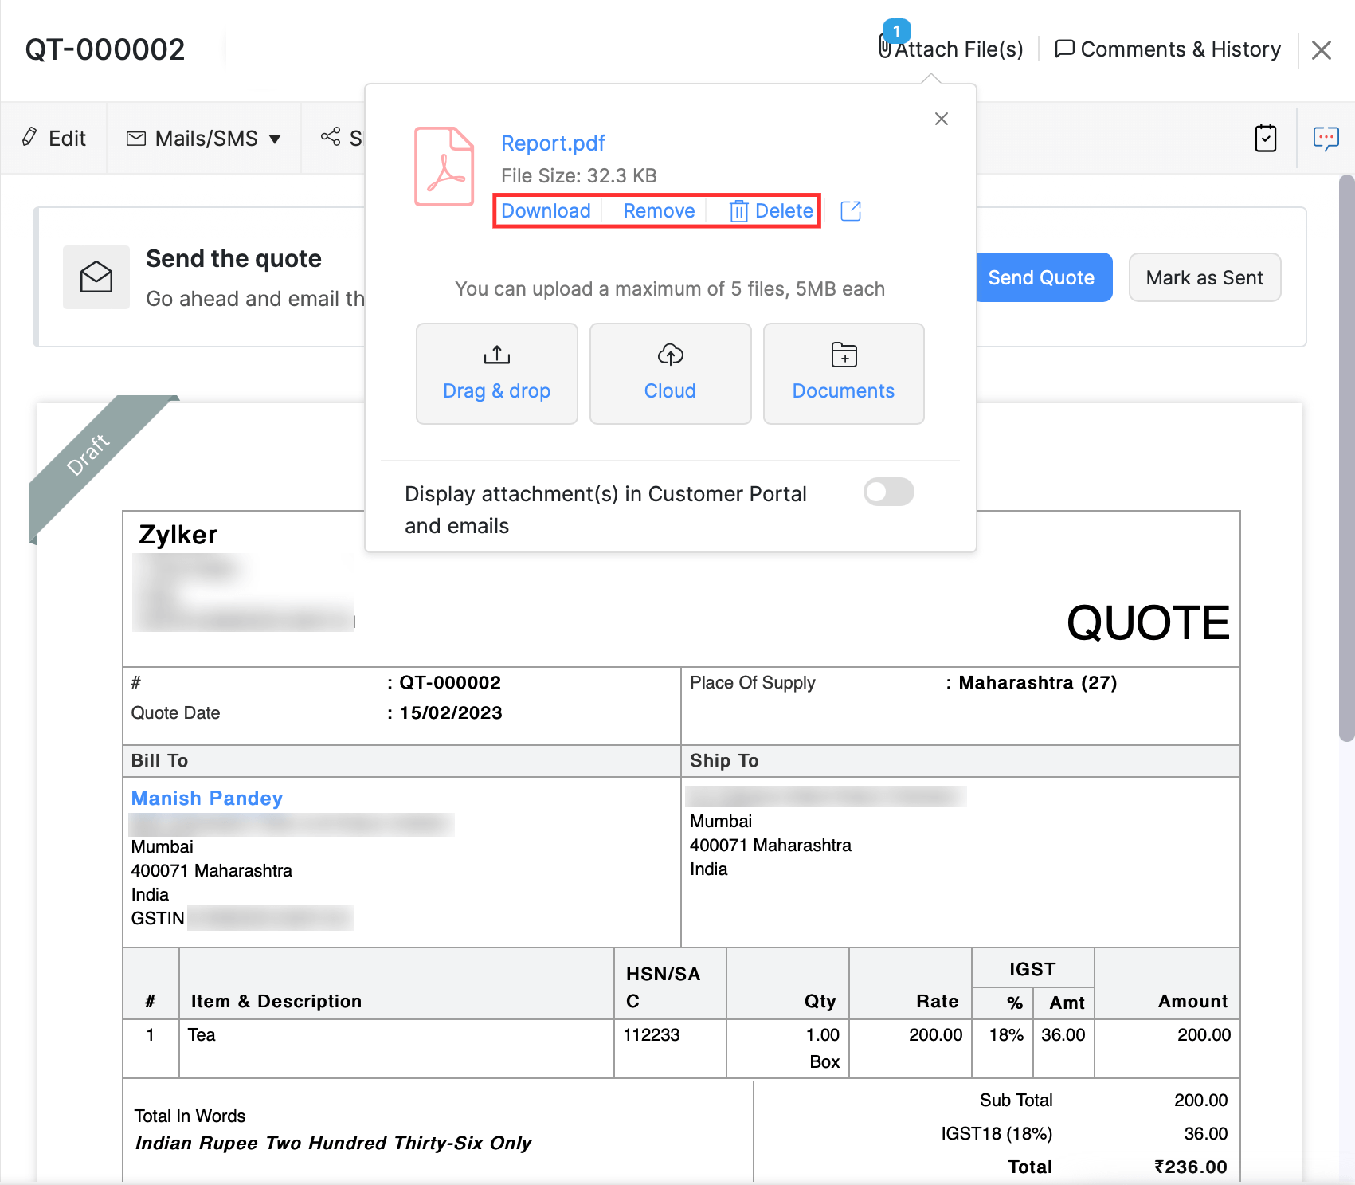Open the chat bubble icon
This screenshot has height=1185, width=1355.
pos(1326,138)
